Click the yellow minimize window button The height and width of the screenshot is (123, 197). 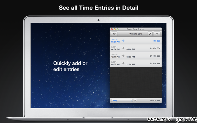pos(115,29)
